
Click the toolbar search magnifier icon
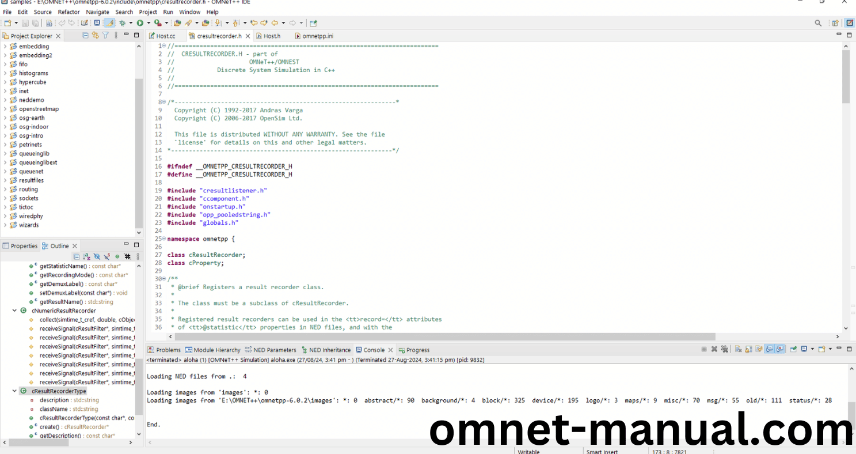(x=818, y=23)
